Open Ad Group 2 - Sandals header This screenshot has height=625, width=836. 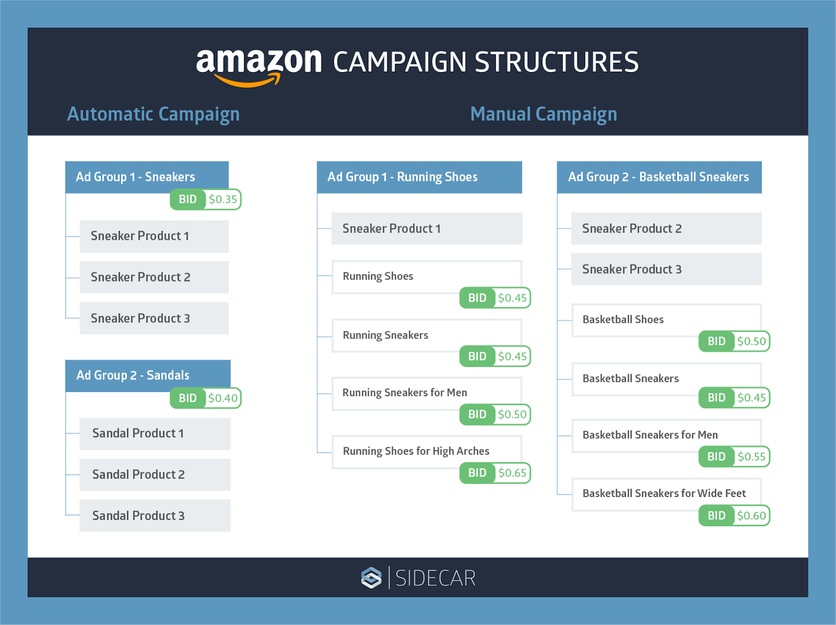tap(148, 376)
